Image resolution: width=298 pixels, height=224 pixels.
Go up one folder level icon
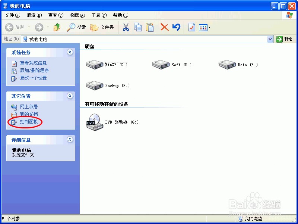pos(57,27)
